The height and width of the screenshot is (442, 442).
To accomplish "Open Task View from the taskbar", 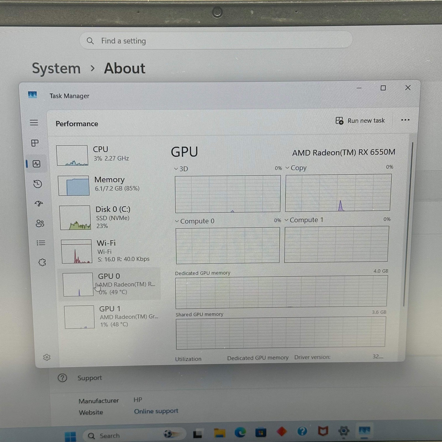I will coord(197,434).
